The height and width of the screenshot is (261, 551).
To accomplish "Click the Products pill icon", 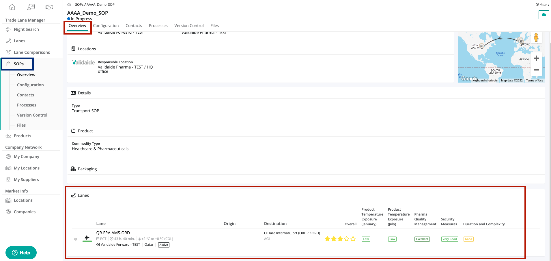I will 8,136.
